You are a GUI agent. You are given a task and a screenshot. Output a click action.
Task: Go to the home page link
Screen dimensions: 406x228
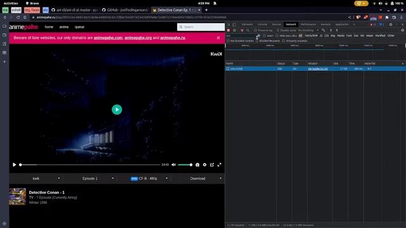coord(49,27)
